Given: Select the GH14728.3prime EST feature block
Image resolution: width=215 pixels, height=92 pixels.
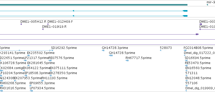Looking at the screenshot, I should pyautogui.click(x=103, y=50).
